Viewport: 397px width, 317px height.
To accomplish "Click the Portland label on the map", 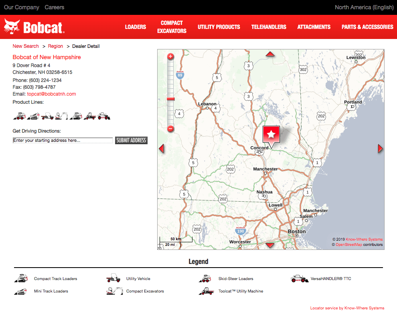I will click(353, 102).
